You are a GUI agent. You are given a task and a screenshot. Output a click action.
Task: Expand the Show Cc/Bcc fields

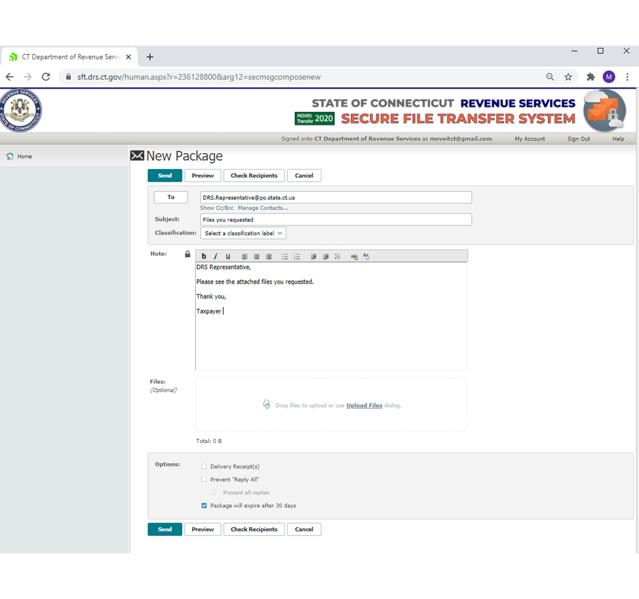(216, 208)
